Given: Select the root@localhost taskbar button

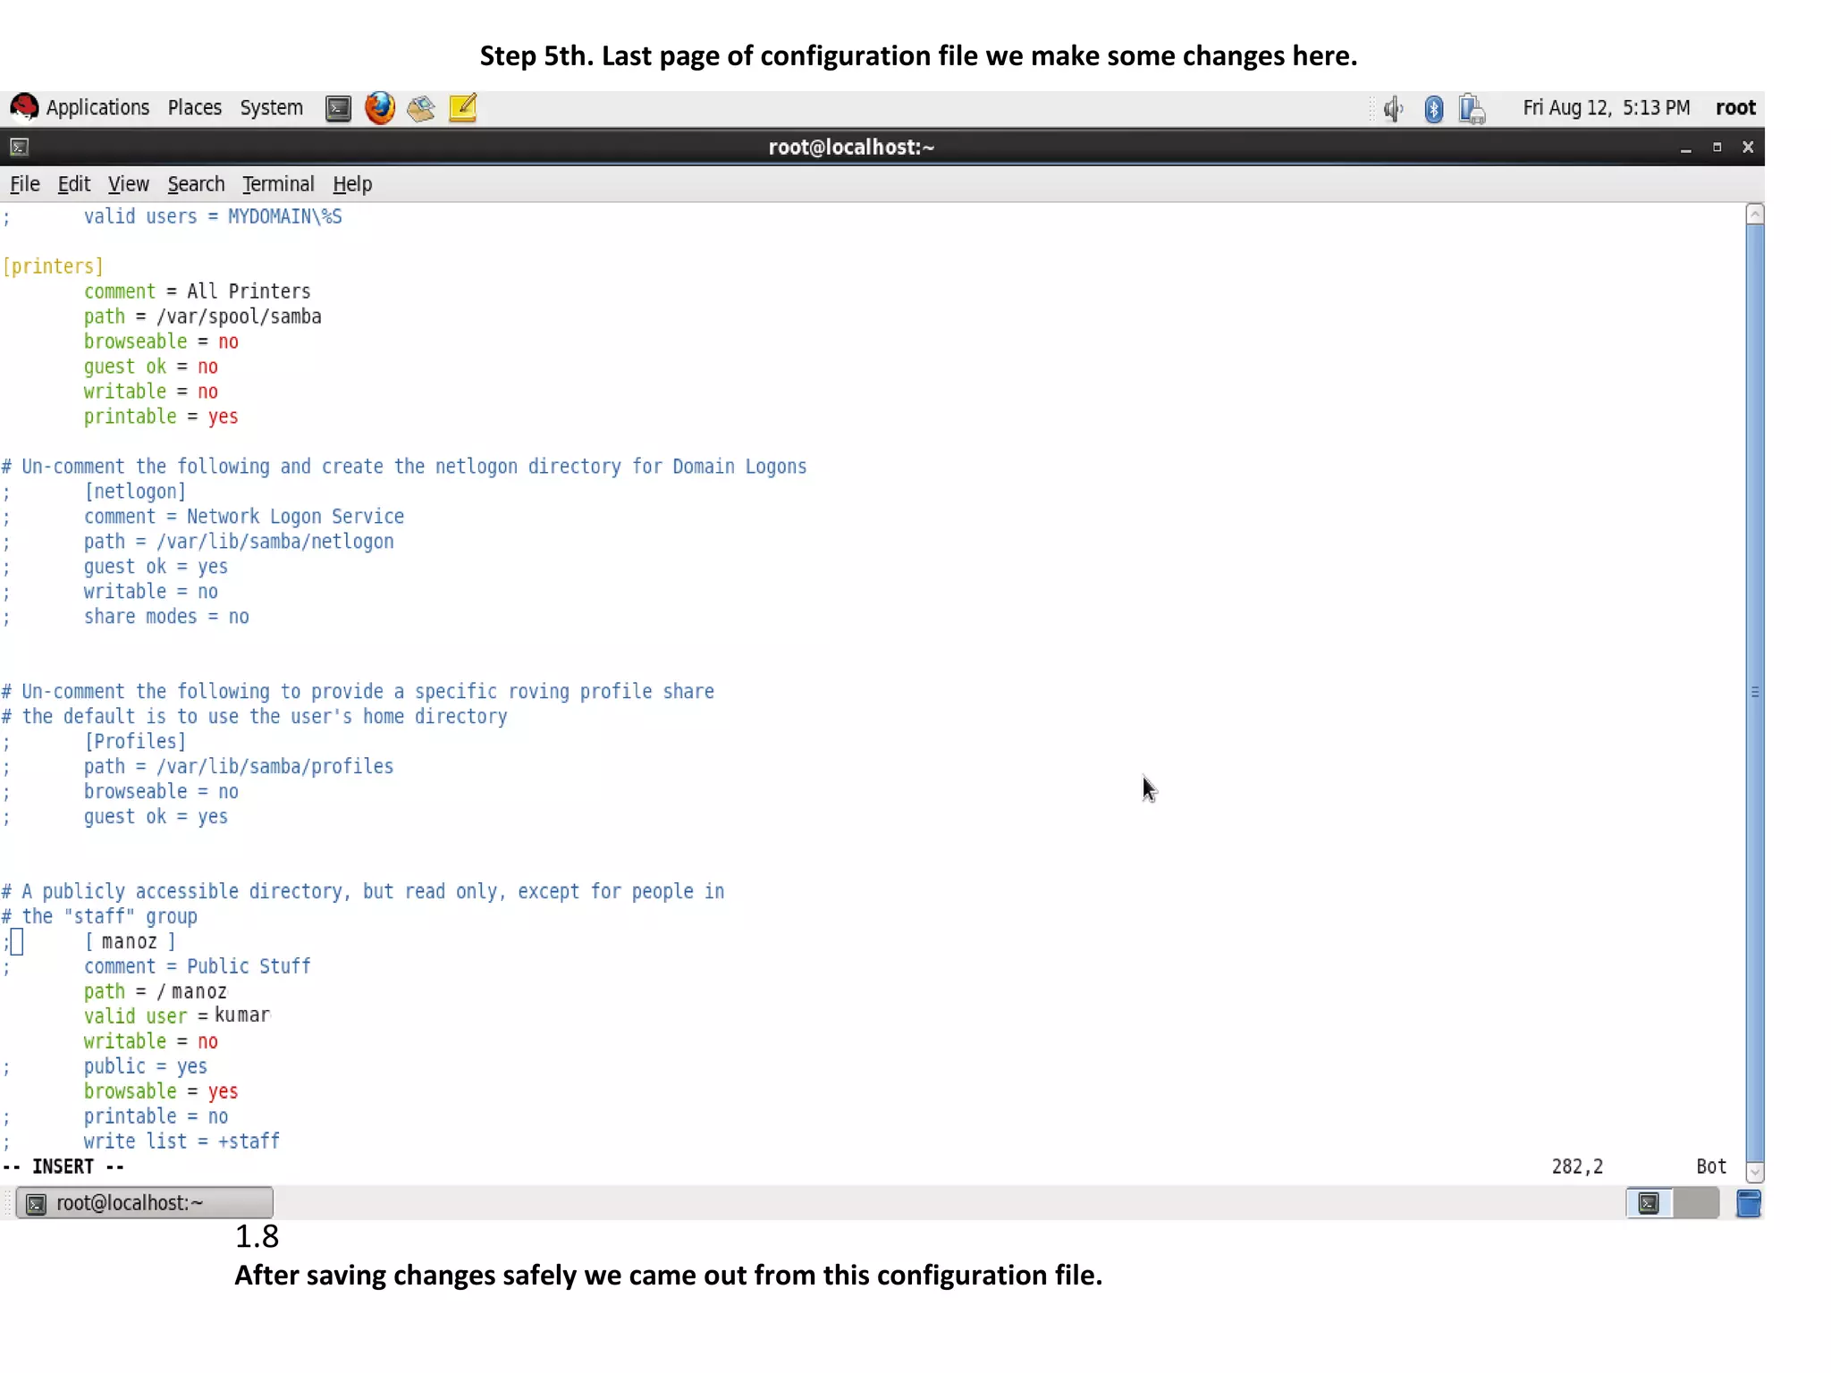Looking at the screenshot, I should pos(145,1203).
